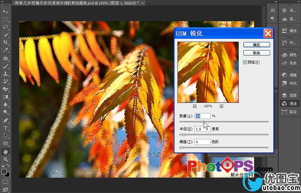Open the Histogram panel 直...
Viewport: 301px width, 193px height.
click(x=289, y=19)
